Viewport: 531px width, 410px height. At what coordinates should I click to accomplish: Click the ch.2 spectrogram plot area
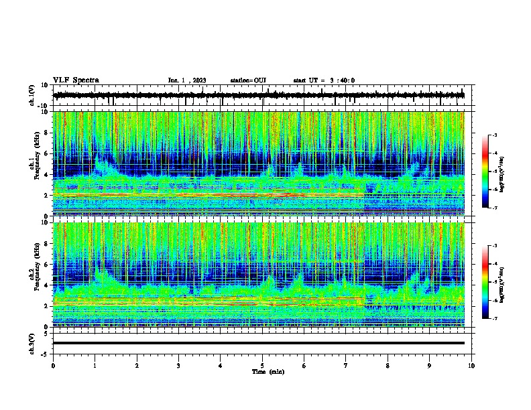point(259,275)
